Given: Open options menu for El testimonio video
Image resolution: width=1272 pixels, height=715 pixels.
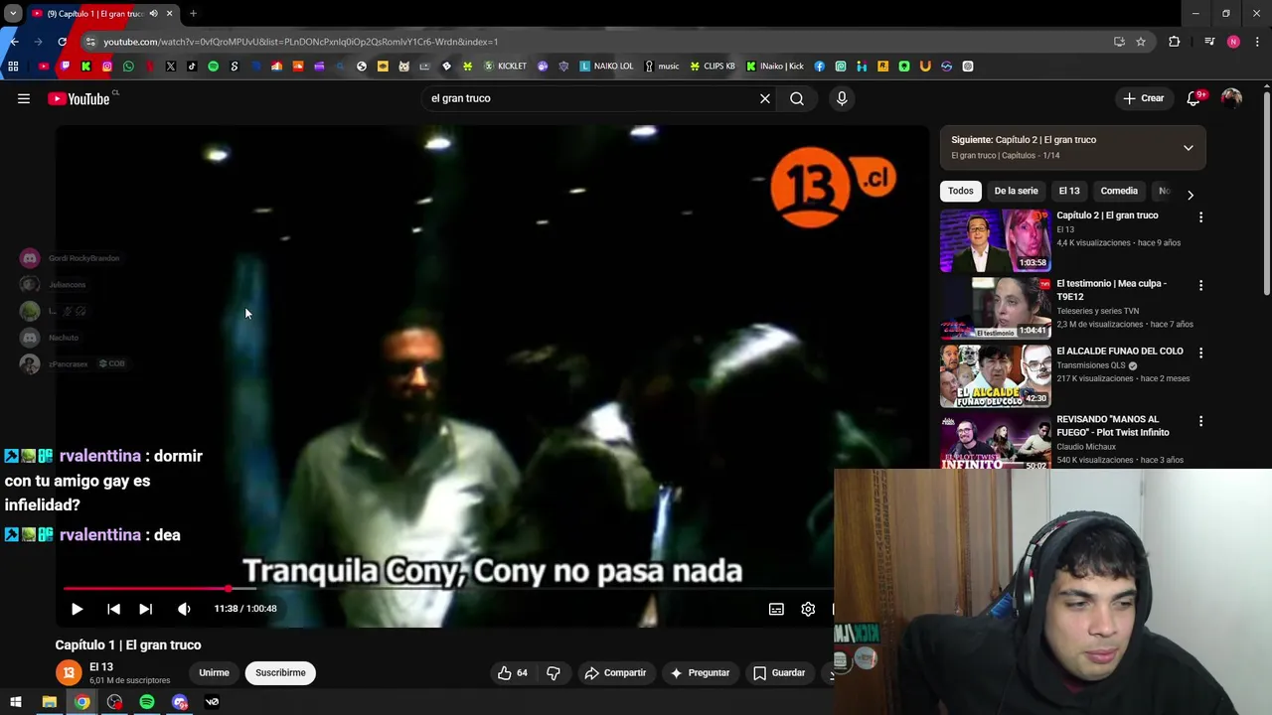Looking at the screenshot, I should (1200, 286).
